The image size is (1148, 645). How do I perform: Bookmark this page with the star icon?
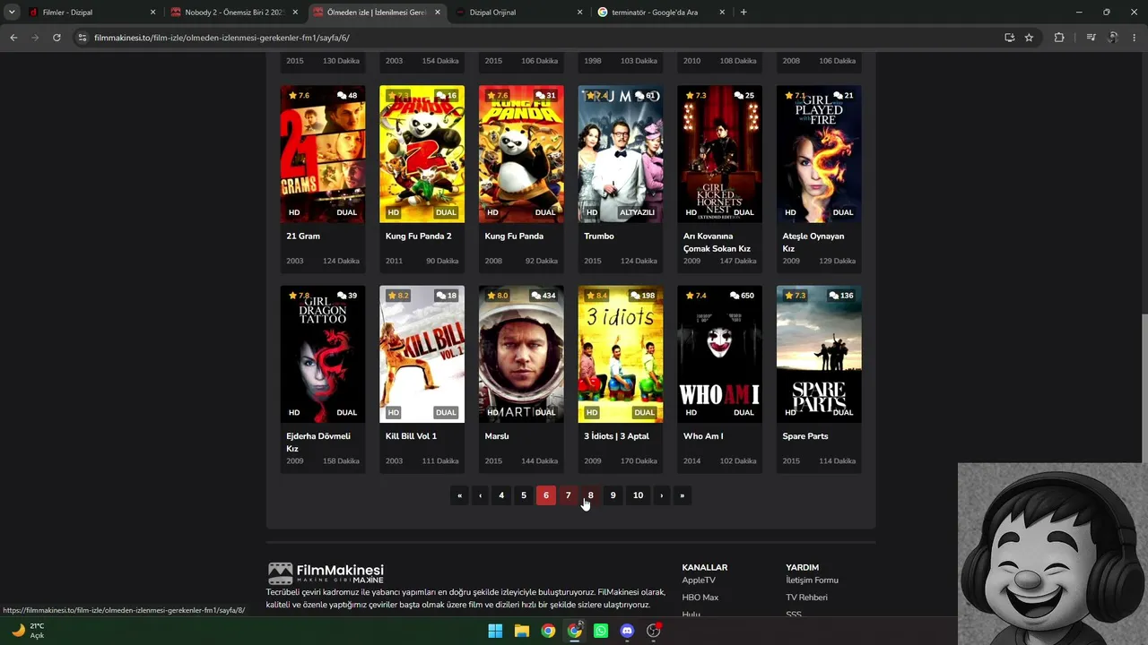click(x=1029, y=38)
